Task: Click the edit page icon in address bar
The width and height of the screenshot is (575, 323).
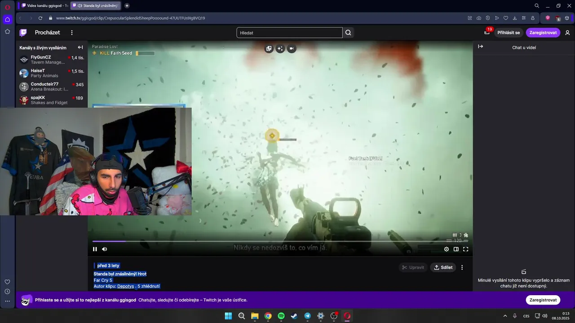Action: 470,18
